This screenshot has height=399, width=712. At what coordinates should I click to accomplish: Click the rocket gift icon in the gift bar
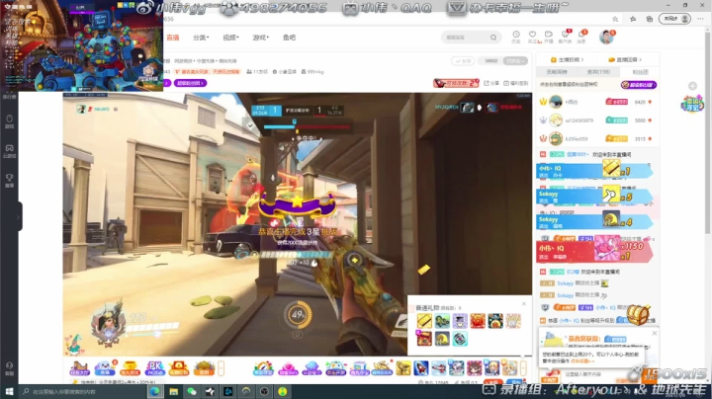tap(421, 368)
